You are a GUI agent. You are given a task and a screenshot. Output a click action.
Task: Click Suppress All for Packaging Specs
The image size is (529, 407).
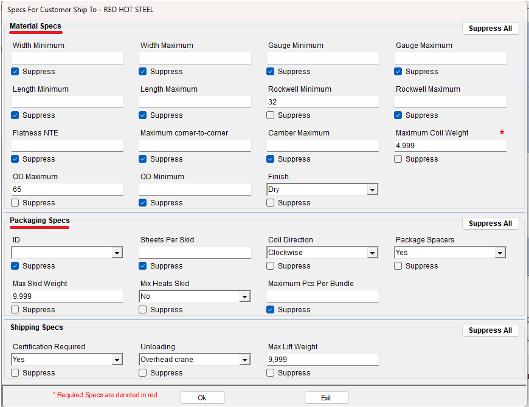(x=490, y=224)
